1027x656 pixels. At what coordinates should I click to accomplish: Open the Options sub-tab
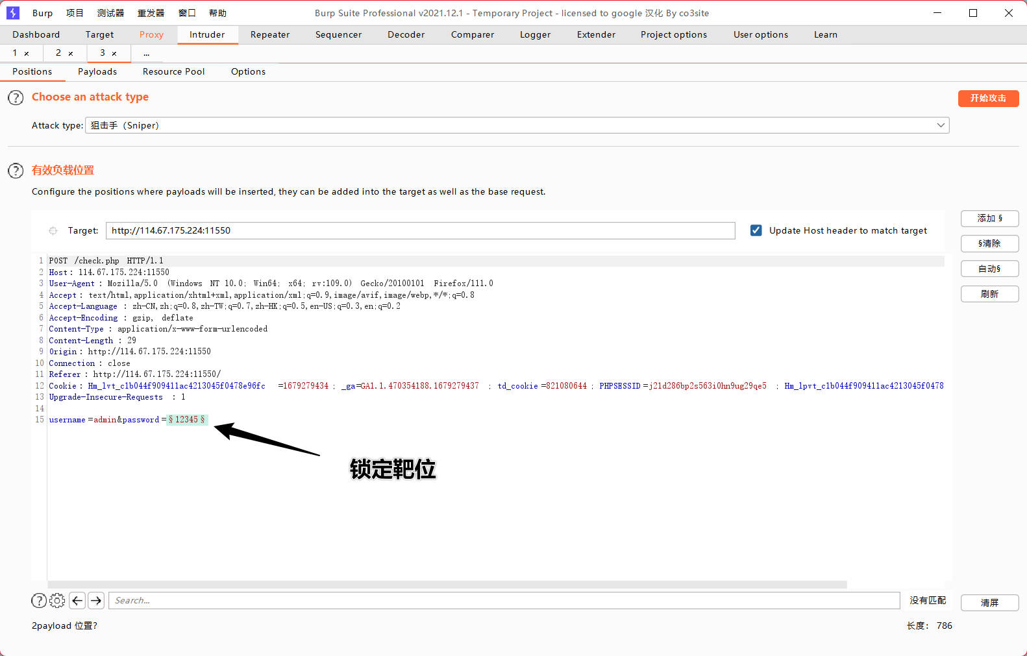tap(248, 71)
